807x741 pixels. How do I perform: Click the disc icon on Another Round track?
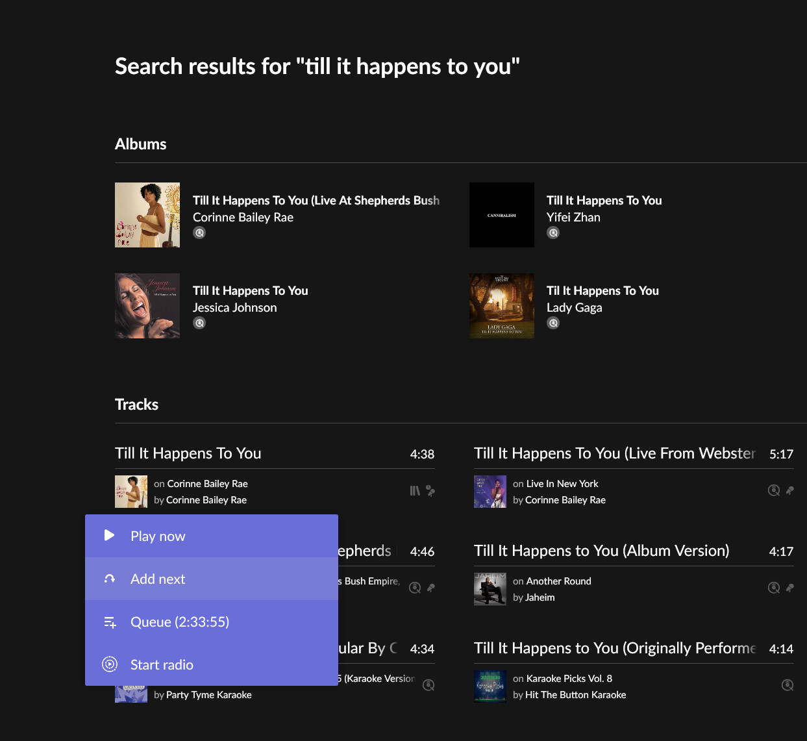click(774, 588)
